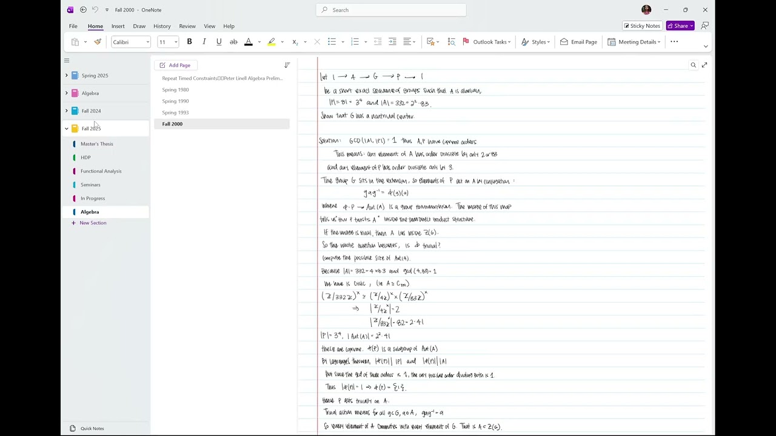Open the Seminars section

[x=90, y=185]
